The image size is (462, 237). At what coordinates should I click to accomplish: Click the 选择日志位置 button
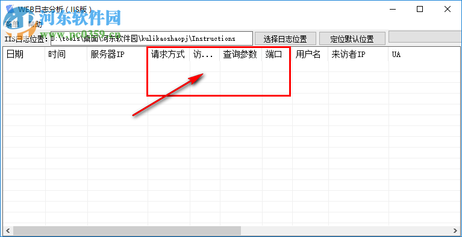coord(286,38)
